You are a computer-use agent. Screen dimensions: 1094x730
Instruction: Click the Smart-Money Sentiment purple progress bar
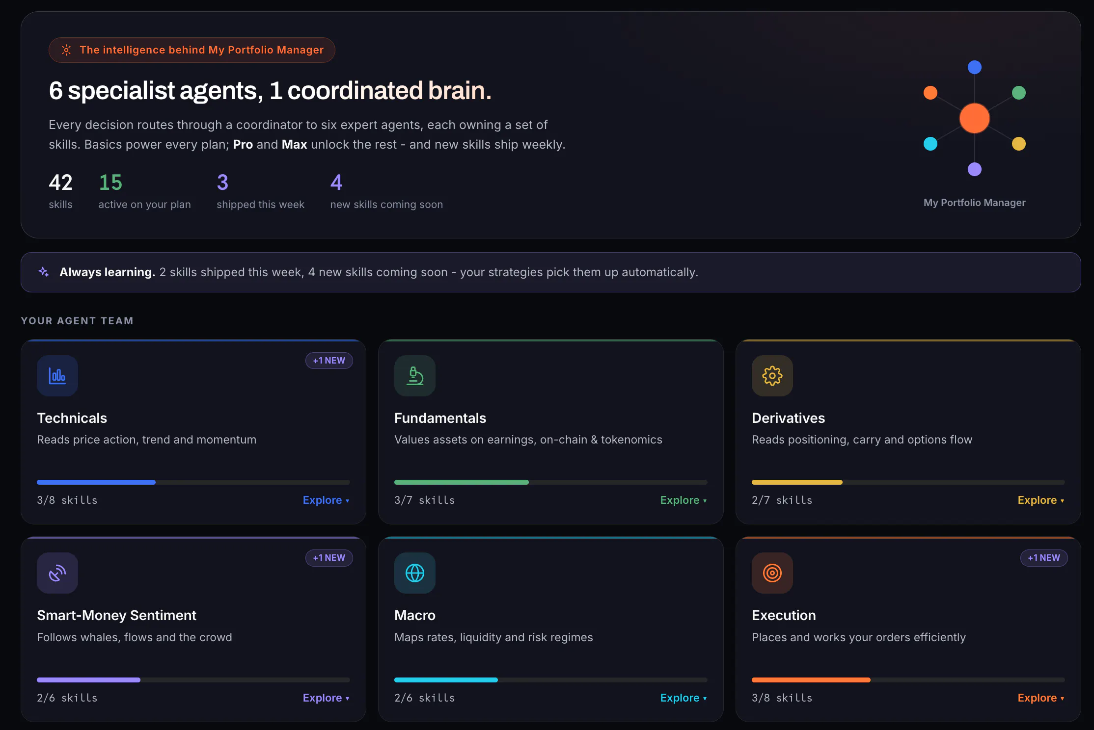[193, 680]
